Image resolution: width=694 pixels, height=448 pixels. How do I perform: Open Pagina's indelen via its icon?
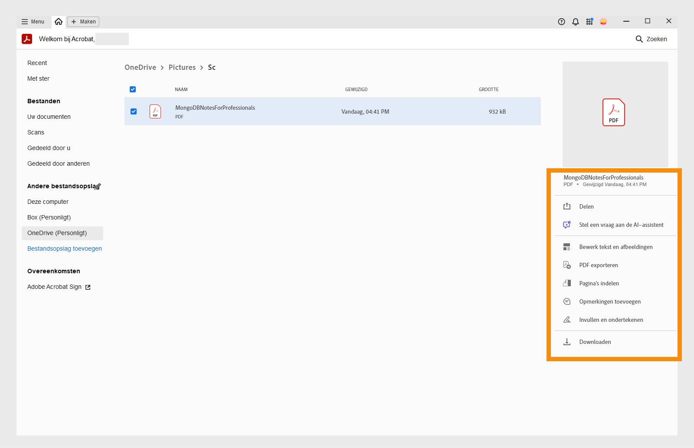coord(567,283)
